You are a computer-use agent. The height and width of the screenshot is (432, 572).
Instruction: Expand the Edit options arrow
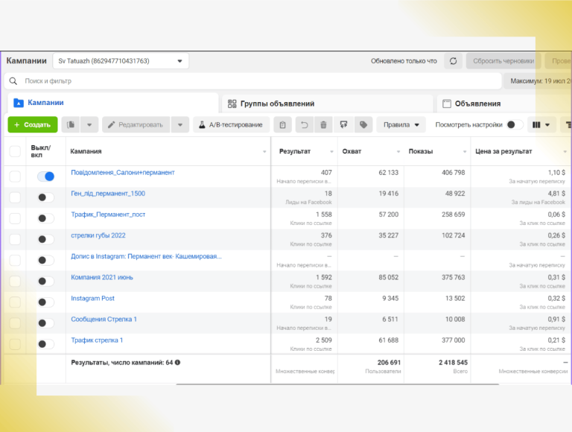pos(180,125)
